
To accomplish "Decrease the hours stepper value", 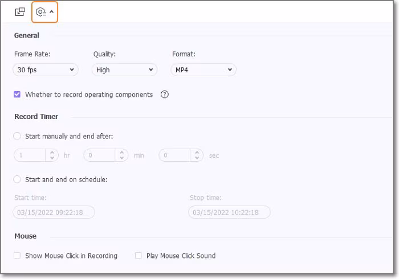I will (x=52, y=158).
